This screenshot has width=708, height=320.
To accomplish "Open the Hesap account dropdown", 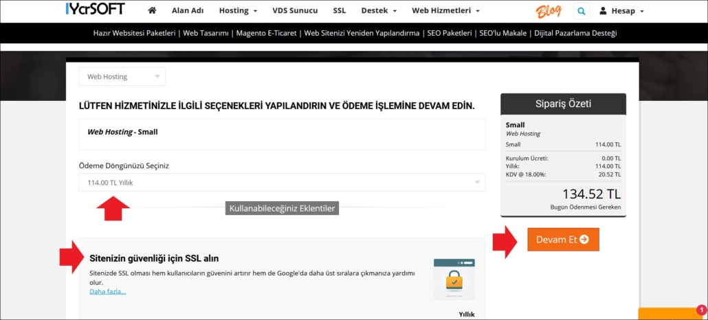I will click(622, 11).
